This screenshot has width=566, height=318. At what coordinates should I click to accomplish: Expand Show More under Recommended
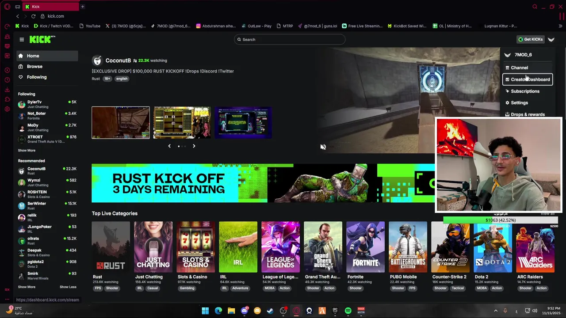coord(27,287)
